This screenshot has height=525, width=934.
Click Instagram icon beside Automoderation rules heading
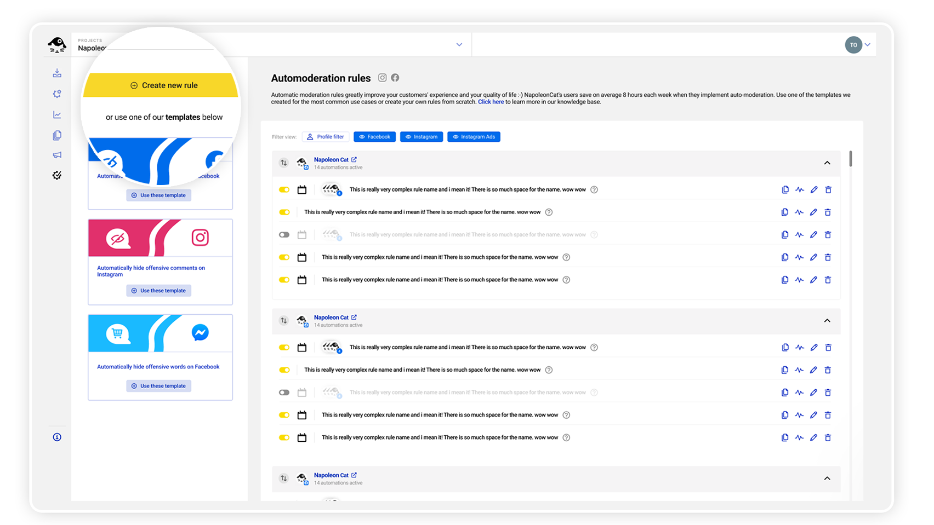coord(382,78)
